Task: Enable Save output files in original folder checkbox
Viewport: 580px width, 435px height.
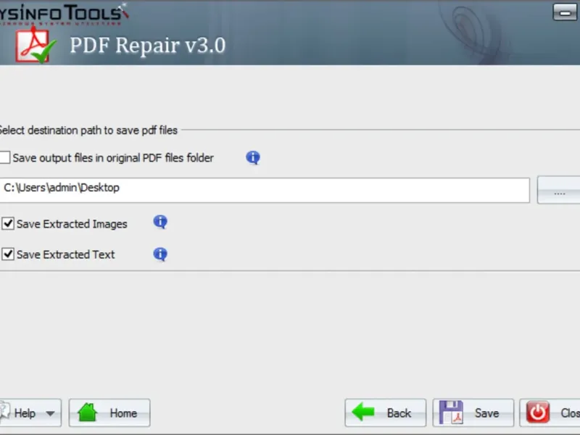Action: pos(4,157)
